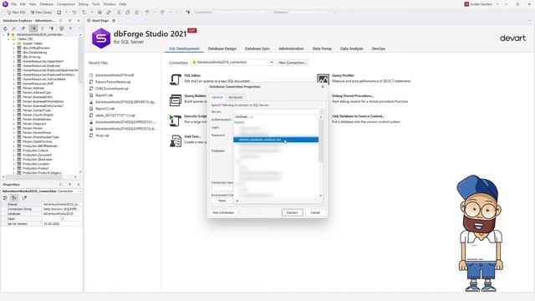535x301 pixels.
Task: Switch to the Administration tab
Action: click(291, 48)
